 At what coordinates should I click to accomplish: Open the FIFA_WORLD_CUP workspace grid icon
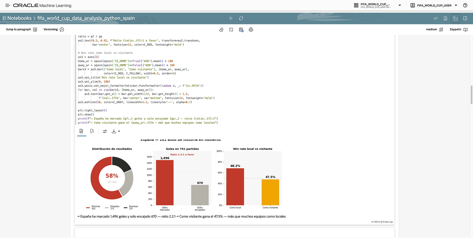click(x=356, y=5)
